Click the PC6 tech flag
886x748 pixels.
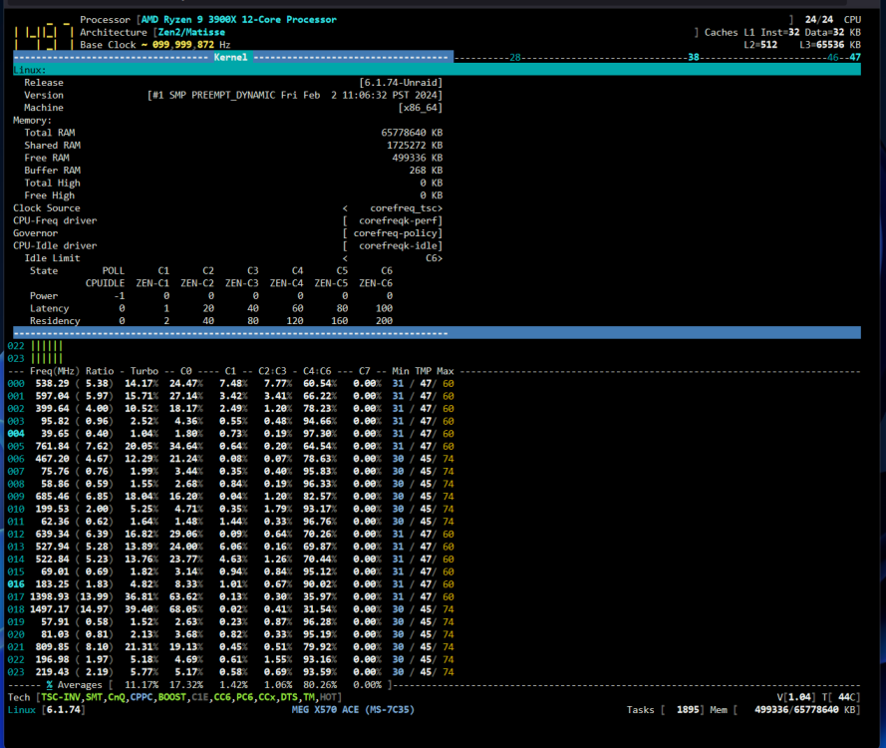[x=244, y=698]
